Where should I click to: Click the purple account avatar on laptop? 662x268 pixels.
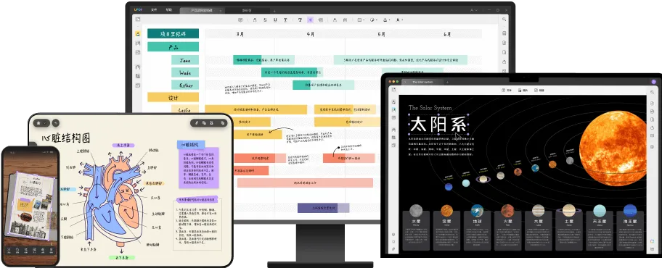point(653,82)
